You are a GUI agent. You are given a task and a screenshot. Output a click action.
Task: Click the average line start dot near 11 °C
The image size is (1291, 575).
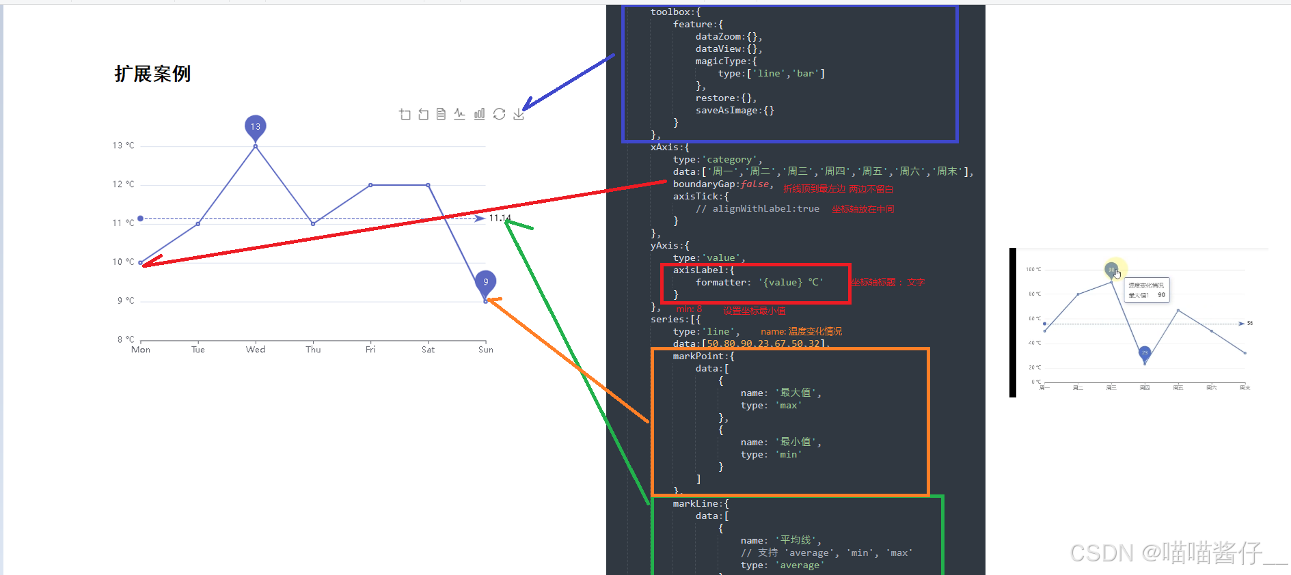[x=141, y=219]
